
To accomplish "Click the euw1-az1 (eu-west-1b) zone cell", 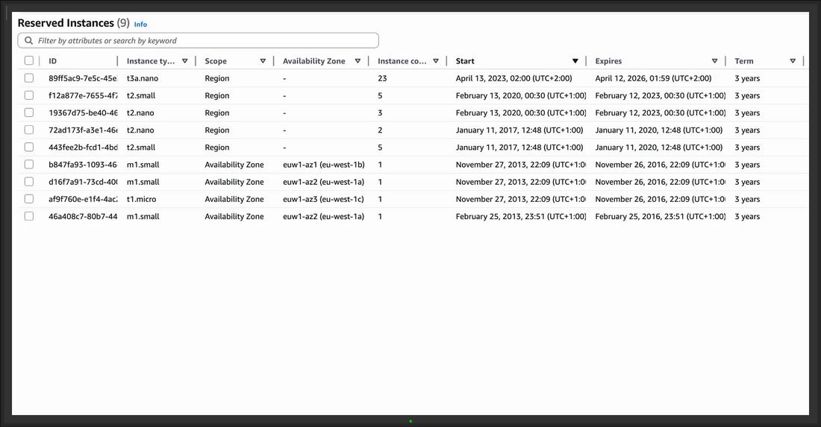I will 324,165.
